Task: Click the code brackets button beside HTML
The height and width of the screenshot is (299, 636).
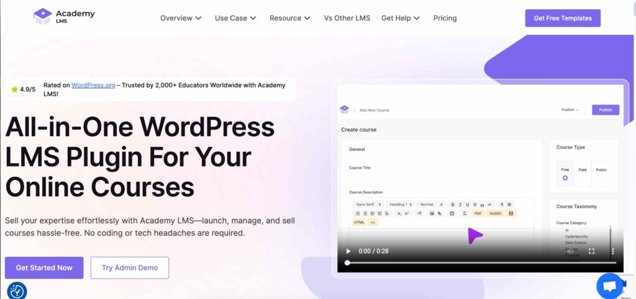Action: [373, 223]
